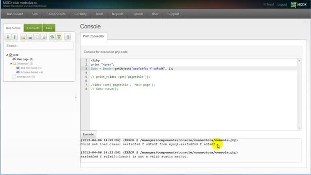
Task: Click line number 4 in the gutter
Action: pos(86,73)
